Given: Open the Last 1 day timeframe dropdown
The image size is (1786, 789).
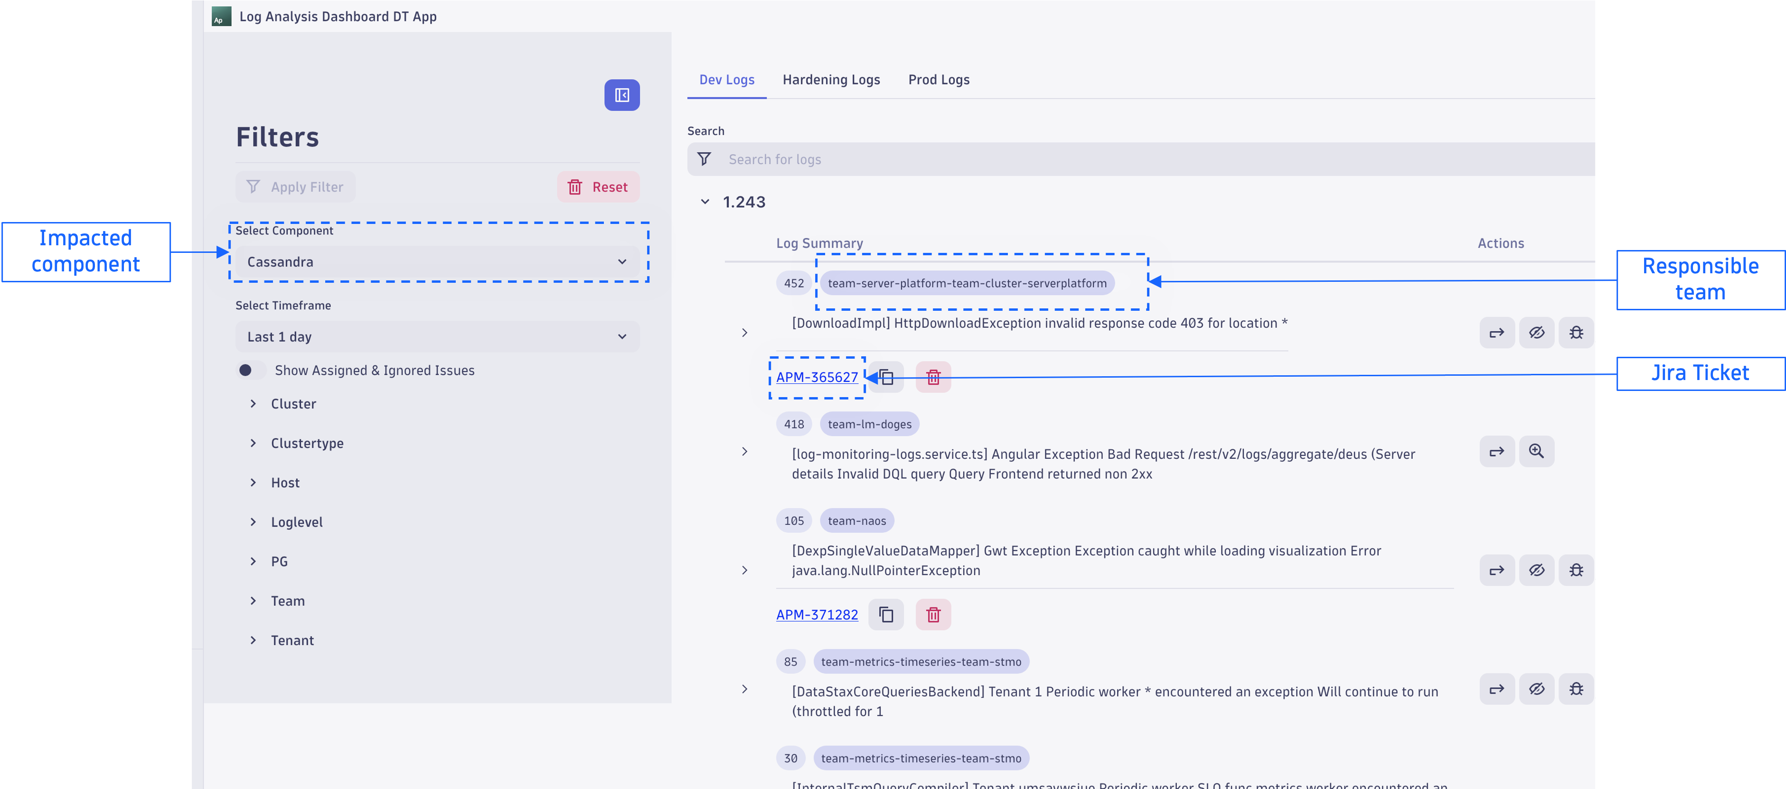Looking at the screenshot, I should 437,337.
